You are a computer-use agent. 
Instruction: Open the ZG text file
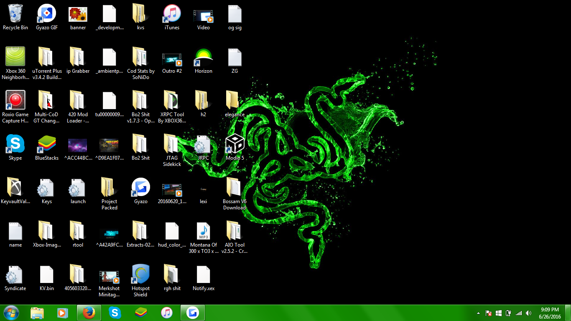coord(235,61)
